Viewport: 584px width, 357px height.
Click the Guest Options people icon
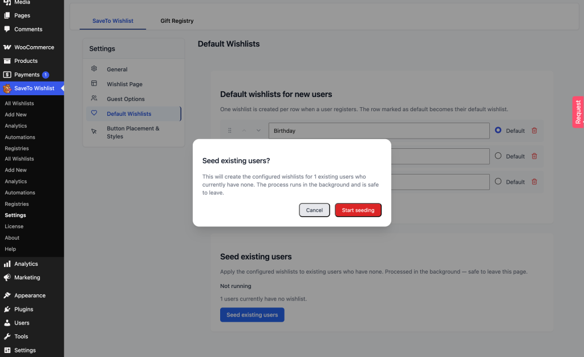point(94,98)
